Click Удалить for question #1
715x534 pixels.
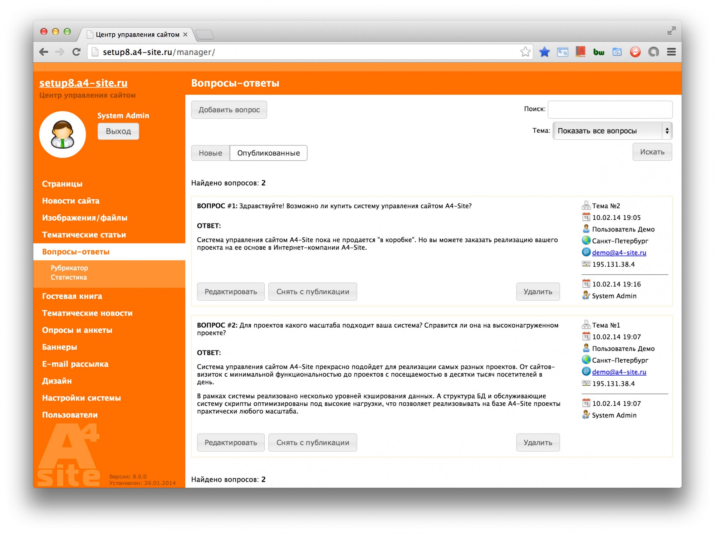[x=537, y=292]
